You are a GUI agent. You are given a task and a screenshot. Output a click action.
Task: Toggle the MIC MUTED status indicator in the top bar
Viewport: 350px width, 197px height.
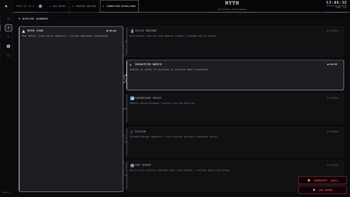[58, 6]
